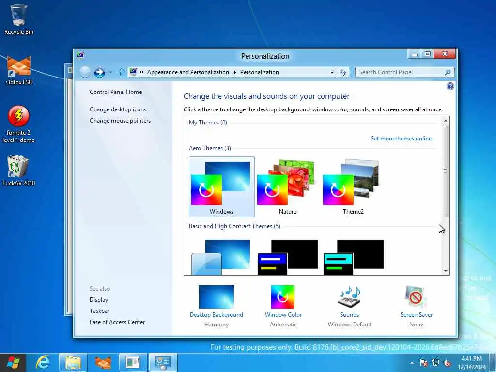This screenshot has width=496, height=372.
Task: Click the Personalization window title icon
Action: (80, 55)
